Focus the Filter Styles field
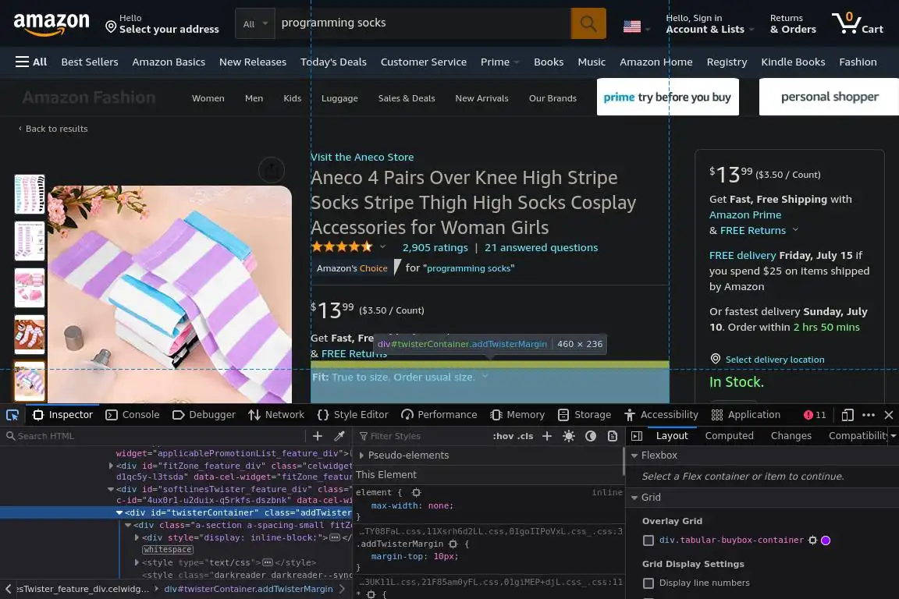Image resolution: width=899 pixels, height=599 pixels. point(421,436)
